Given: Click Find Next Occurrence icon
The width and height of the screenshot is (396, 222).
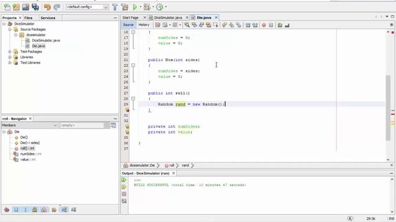Looking at the screenshot, I should (201, 25).
